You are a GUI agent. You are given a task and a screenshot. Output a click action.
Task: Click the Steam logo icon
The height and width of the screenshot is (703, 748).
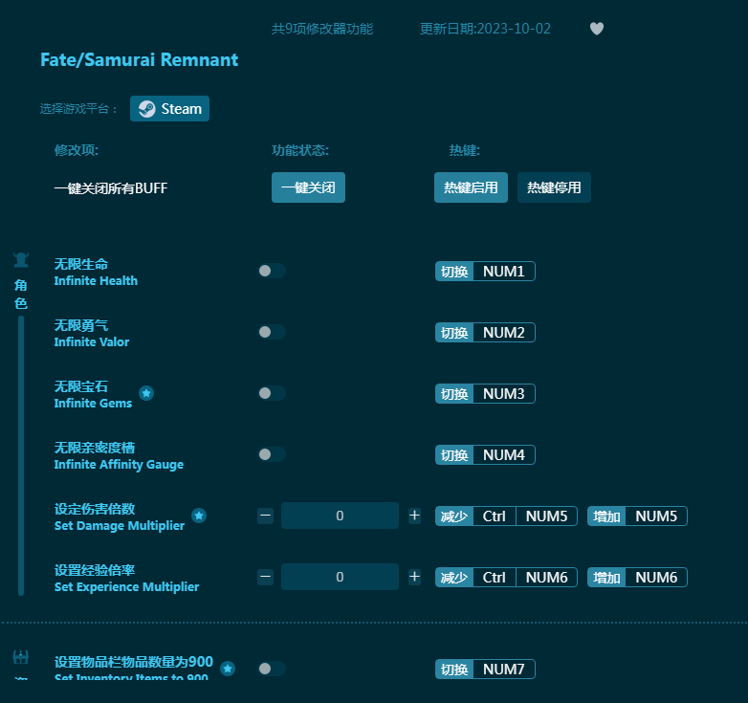tap(147, 109)
